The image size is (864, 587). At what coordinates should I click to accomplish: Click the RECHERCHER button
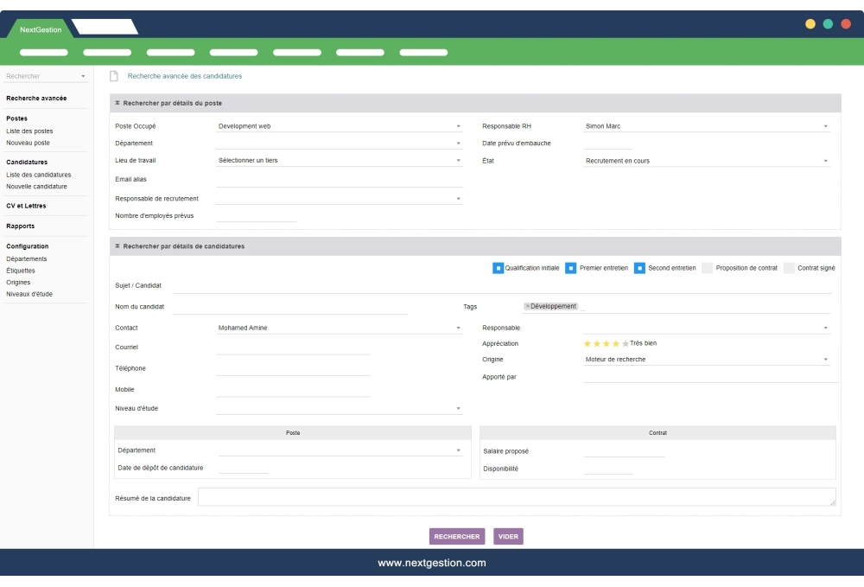[x=457, y=536]
